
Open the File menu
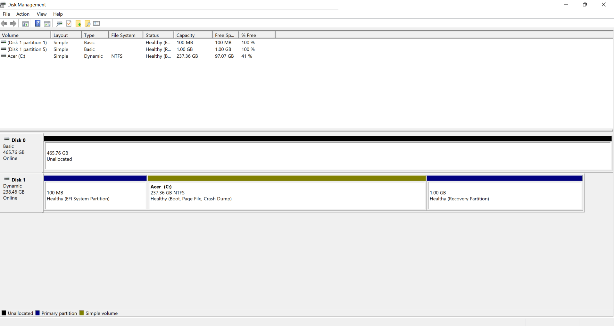click(x=6, y=14)
